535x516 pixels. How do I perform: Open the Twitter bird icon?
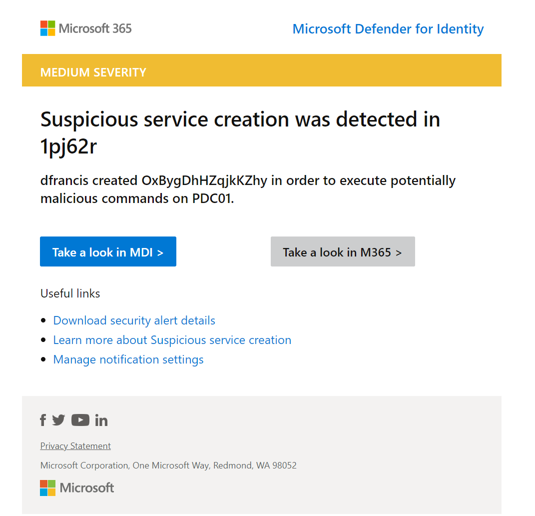(x=58, y=420)
